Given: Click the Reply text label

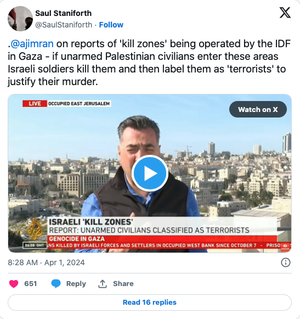Looking at the screenshot, I should pos(76,284).
